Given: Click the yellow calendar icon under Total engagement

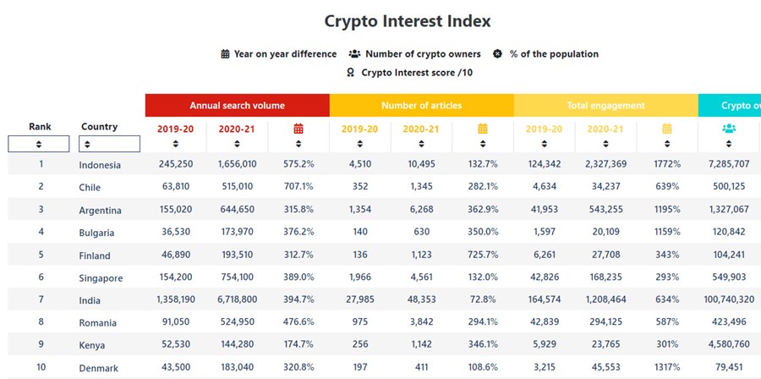Looking at the screenshot, I should point(667,129).
